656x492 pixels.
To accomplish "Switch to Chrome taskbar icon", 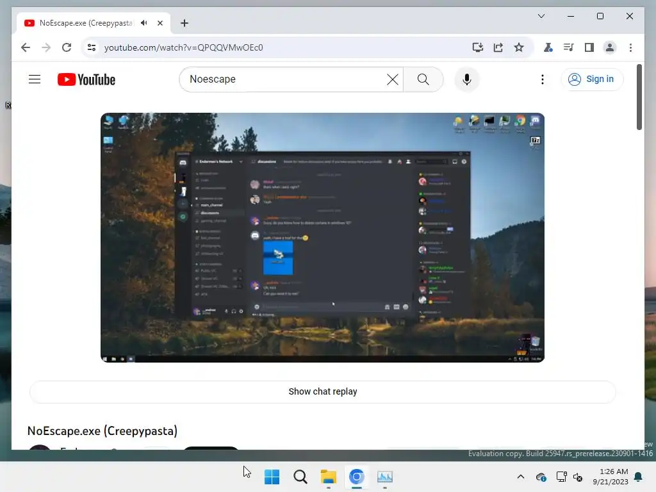I will [x=356, y=477].
